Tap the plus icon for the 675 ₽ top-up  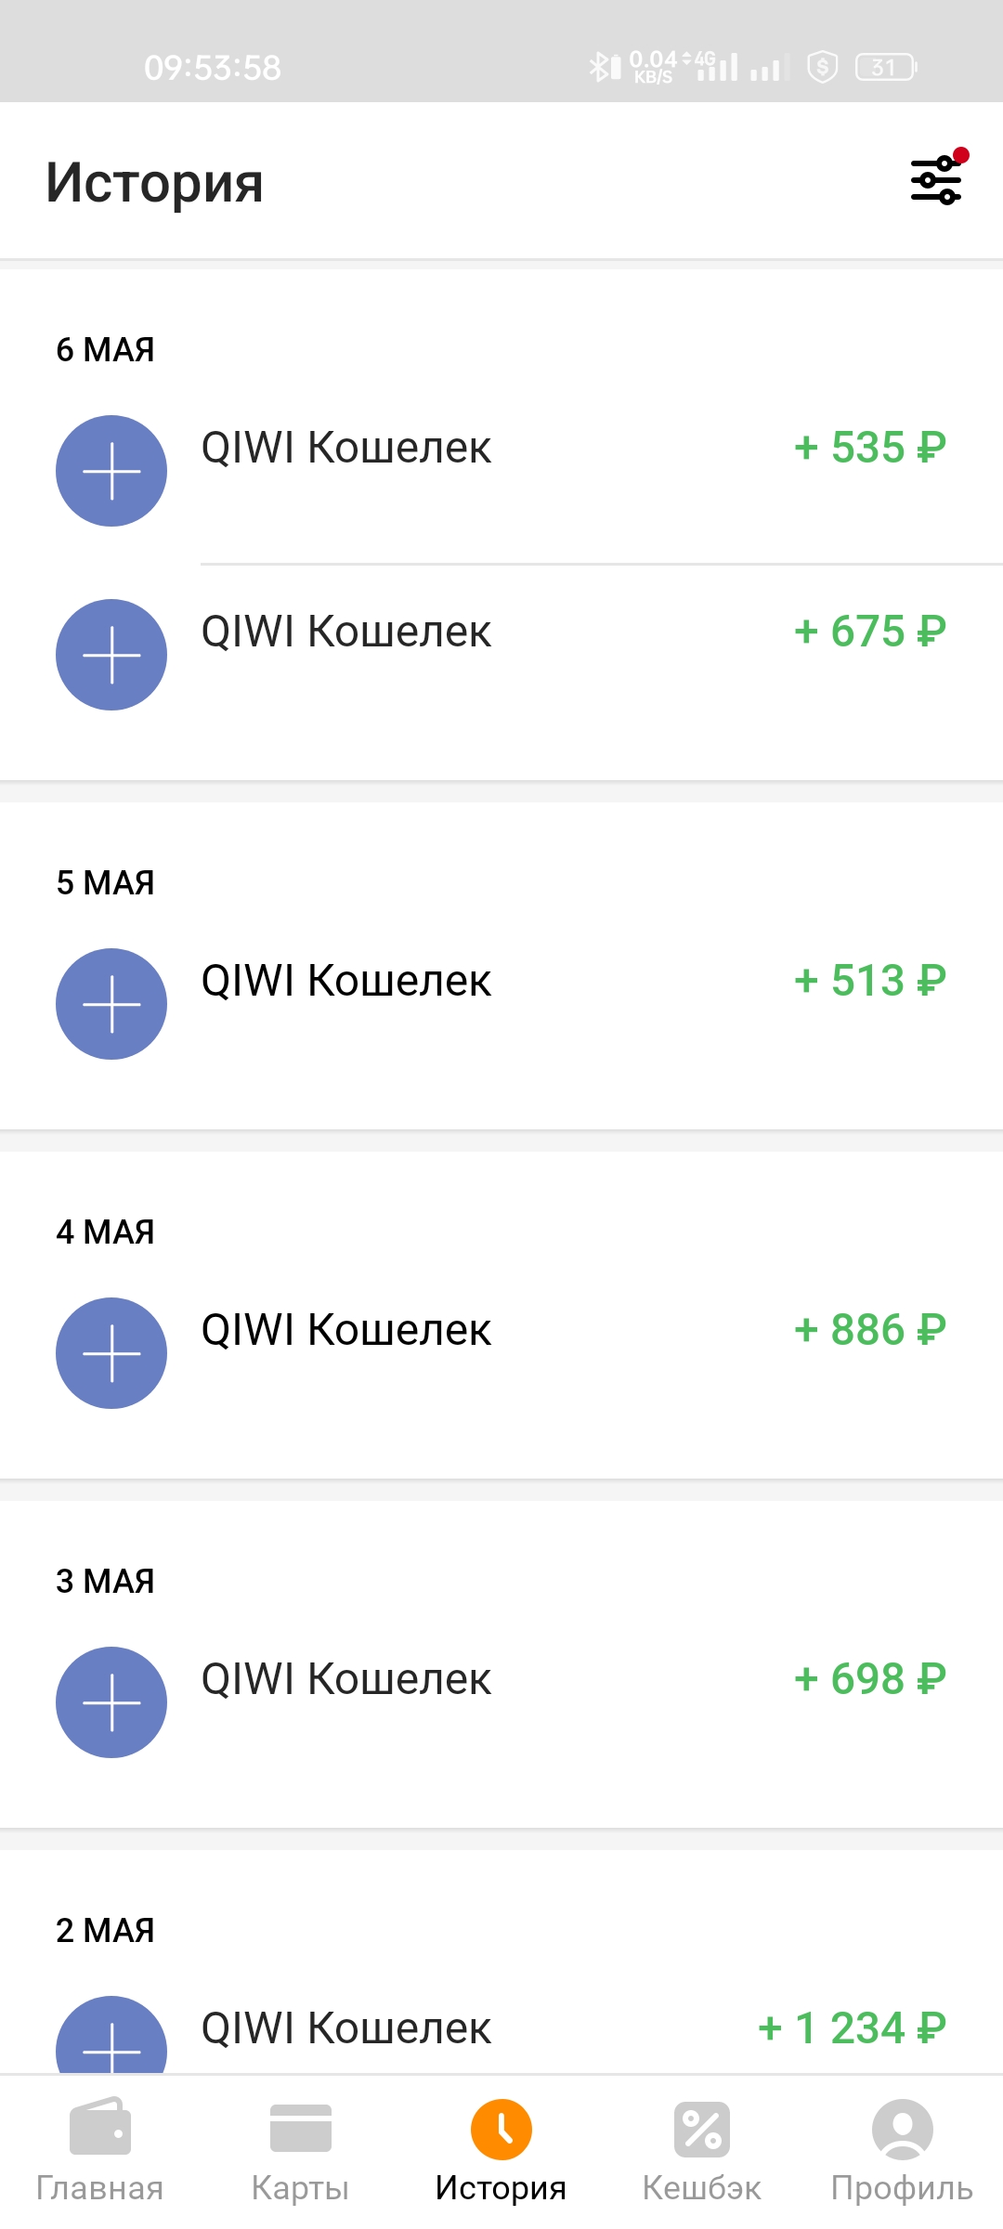tap(111, 655)
